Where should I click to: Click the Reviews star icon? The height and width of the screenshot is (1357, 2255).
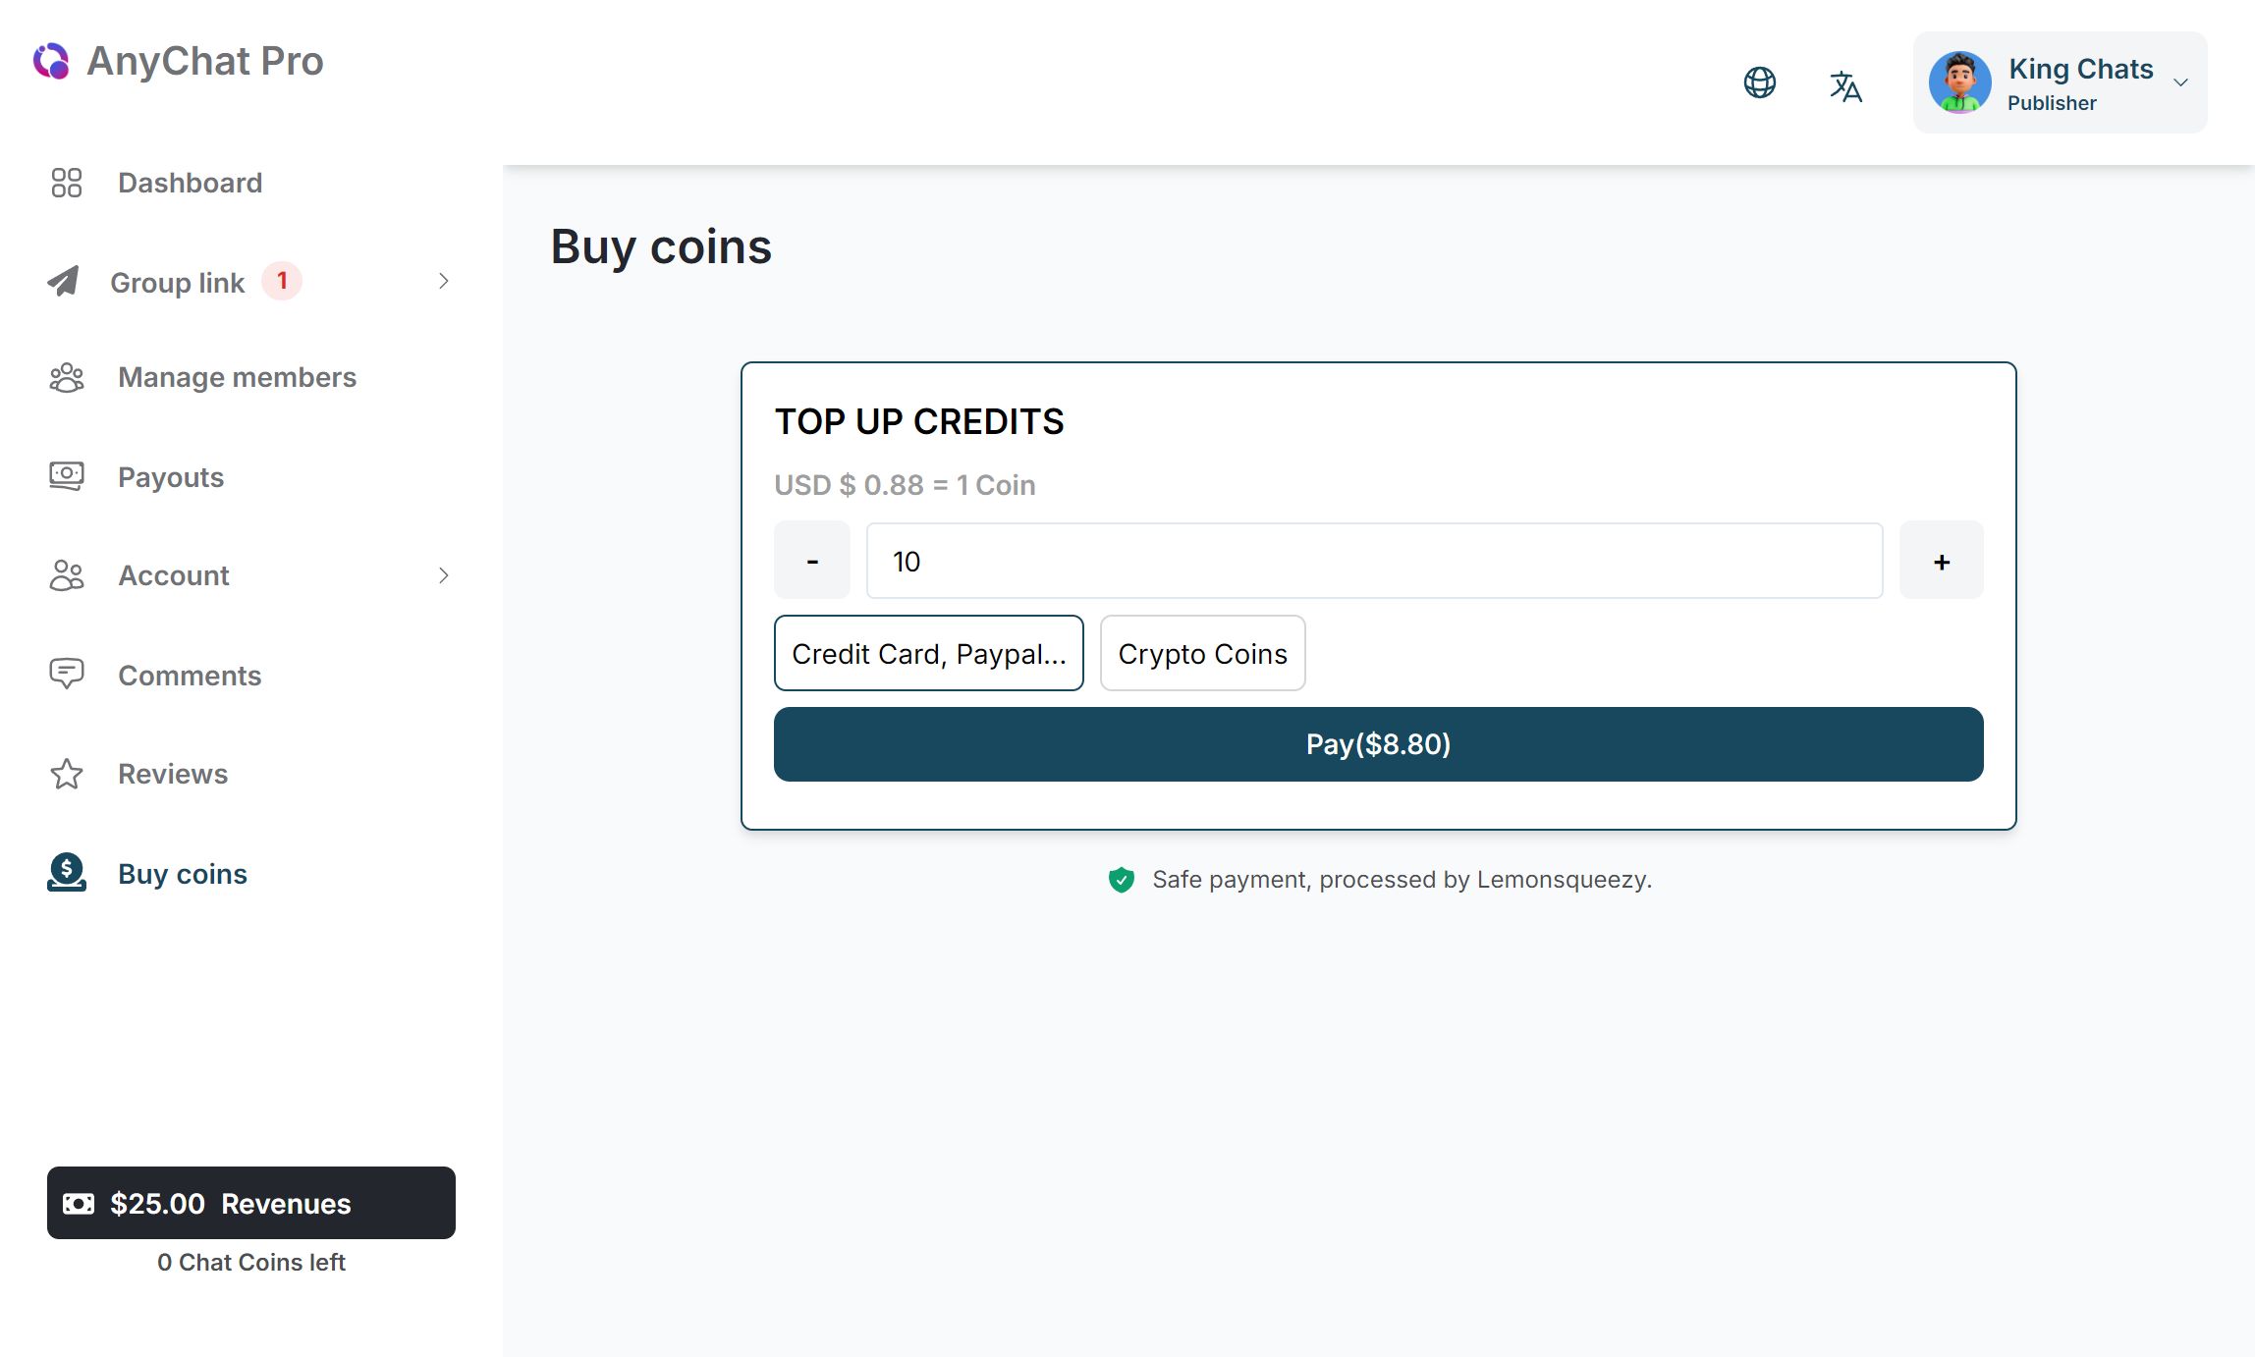click(x=67, y=774)
